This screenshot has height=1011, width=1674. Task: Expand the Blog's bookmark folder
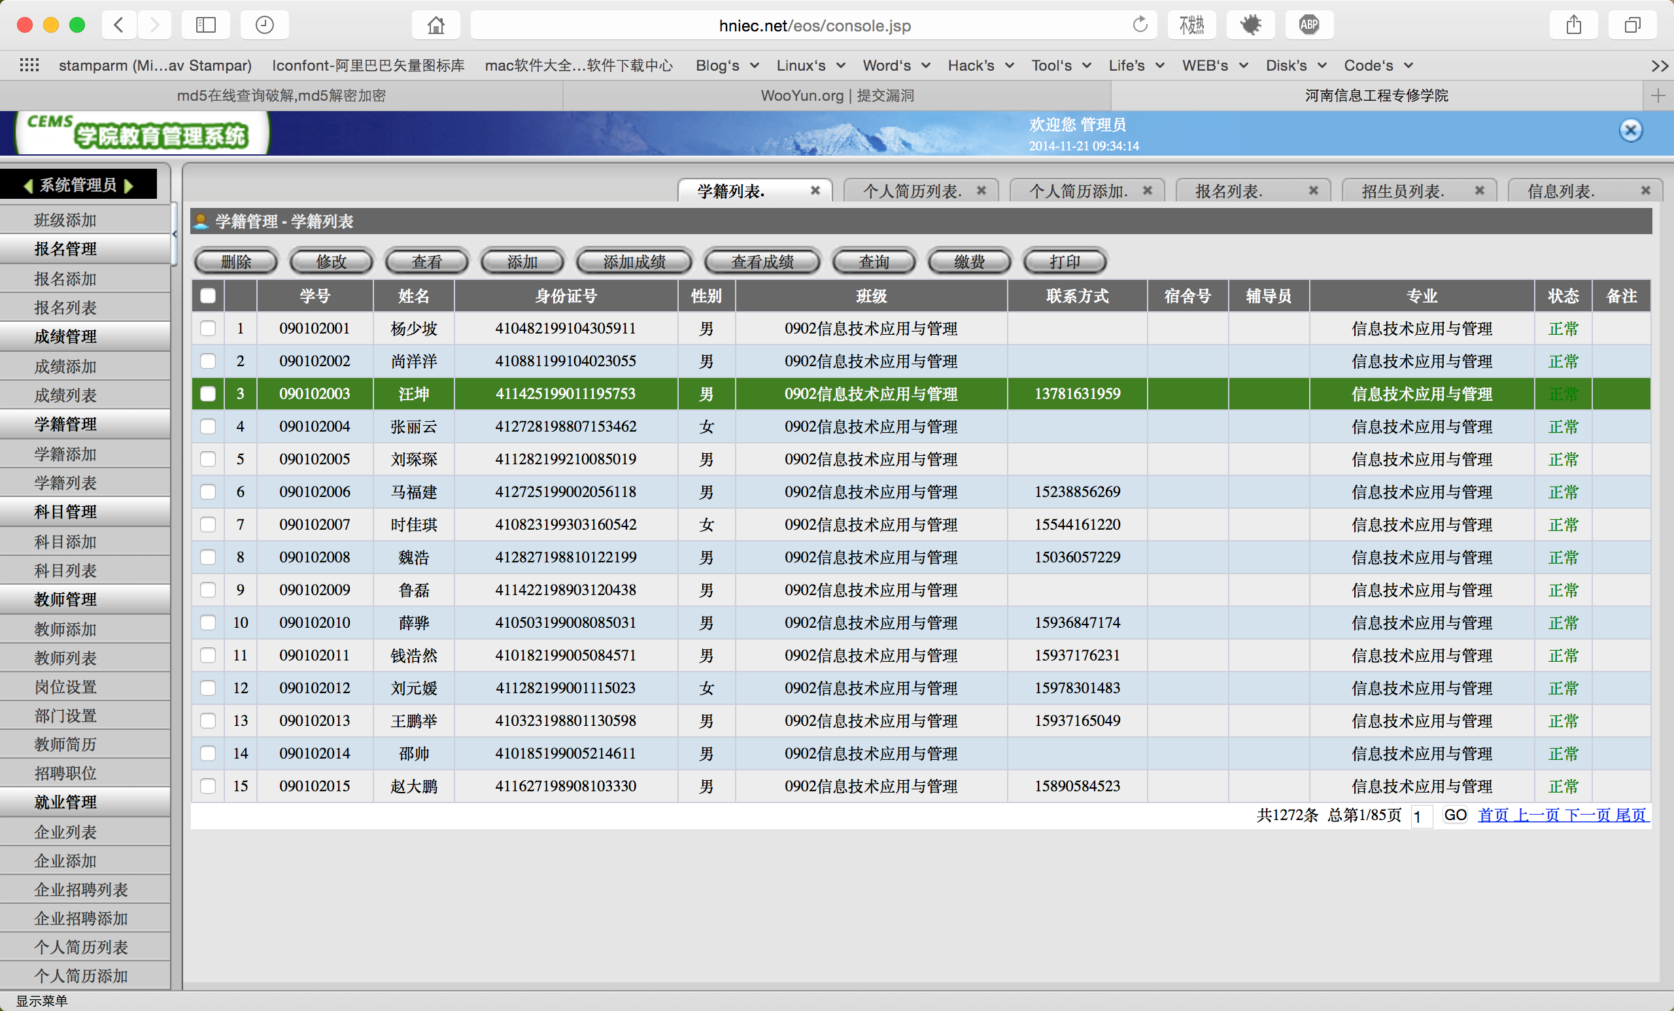pyautogui.click(x=727, y=65)
